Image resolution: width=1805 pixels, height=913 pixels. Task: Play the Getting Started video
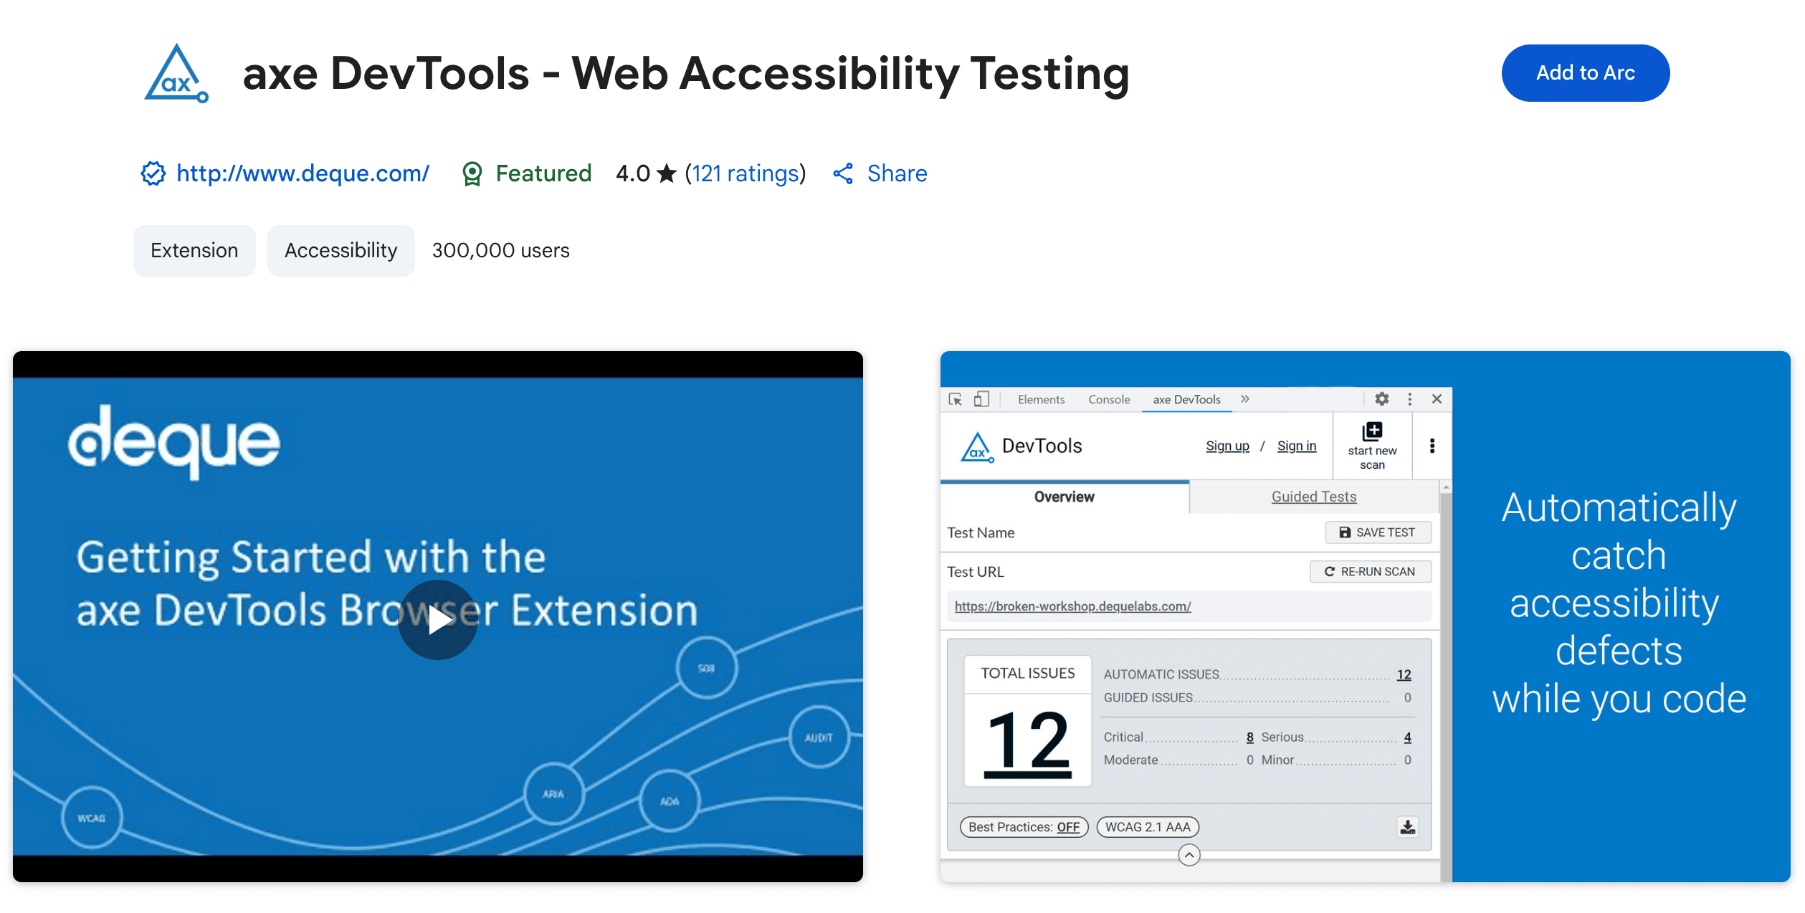[438, 620]
